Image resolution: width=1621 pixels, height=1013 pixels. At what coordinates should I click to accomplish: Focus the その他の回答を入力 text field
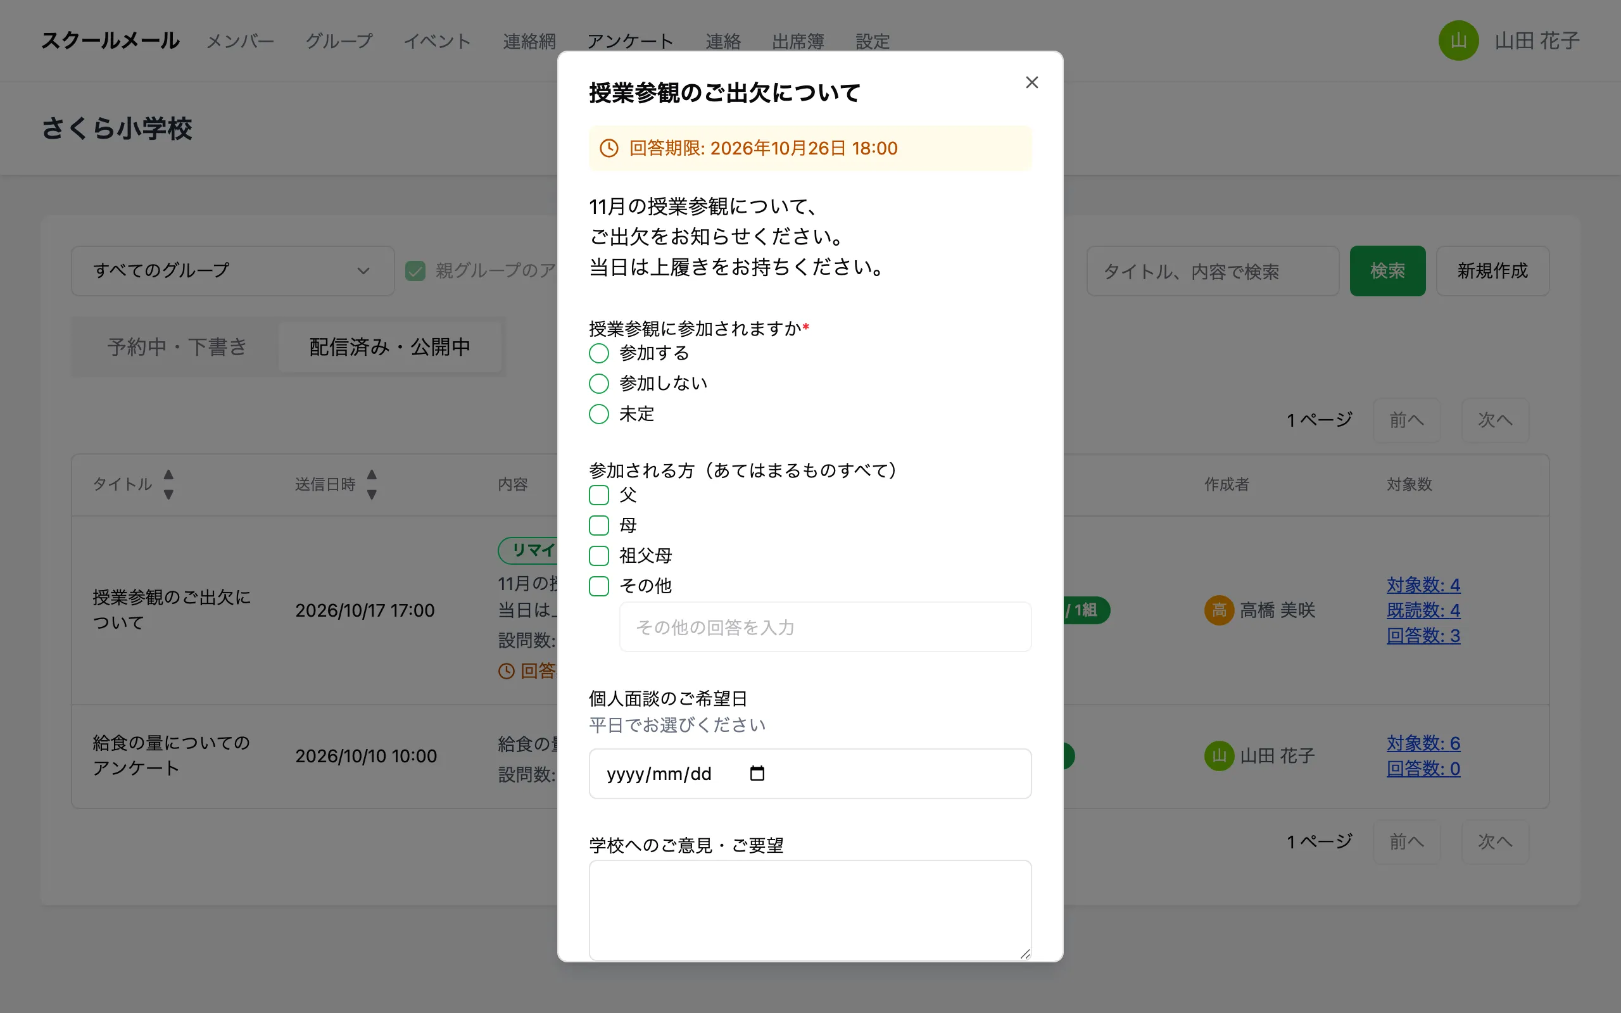click(x=825, y=627)
